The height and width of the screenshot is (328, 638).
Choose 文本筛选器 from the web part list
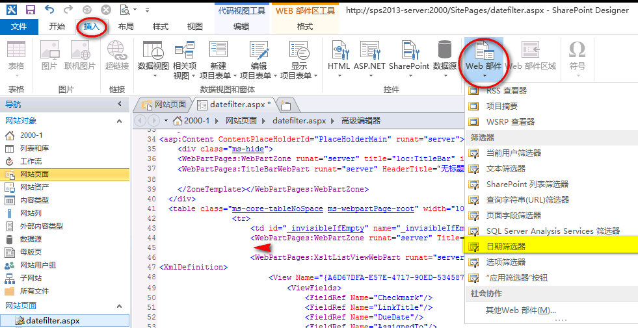tap(551, 169)
